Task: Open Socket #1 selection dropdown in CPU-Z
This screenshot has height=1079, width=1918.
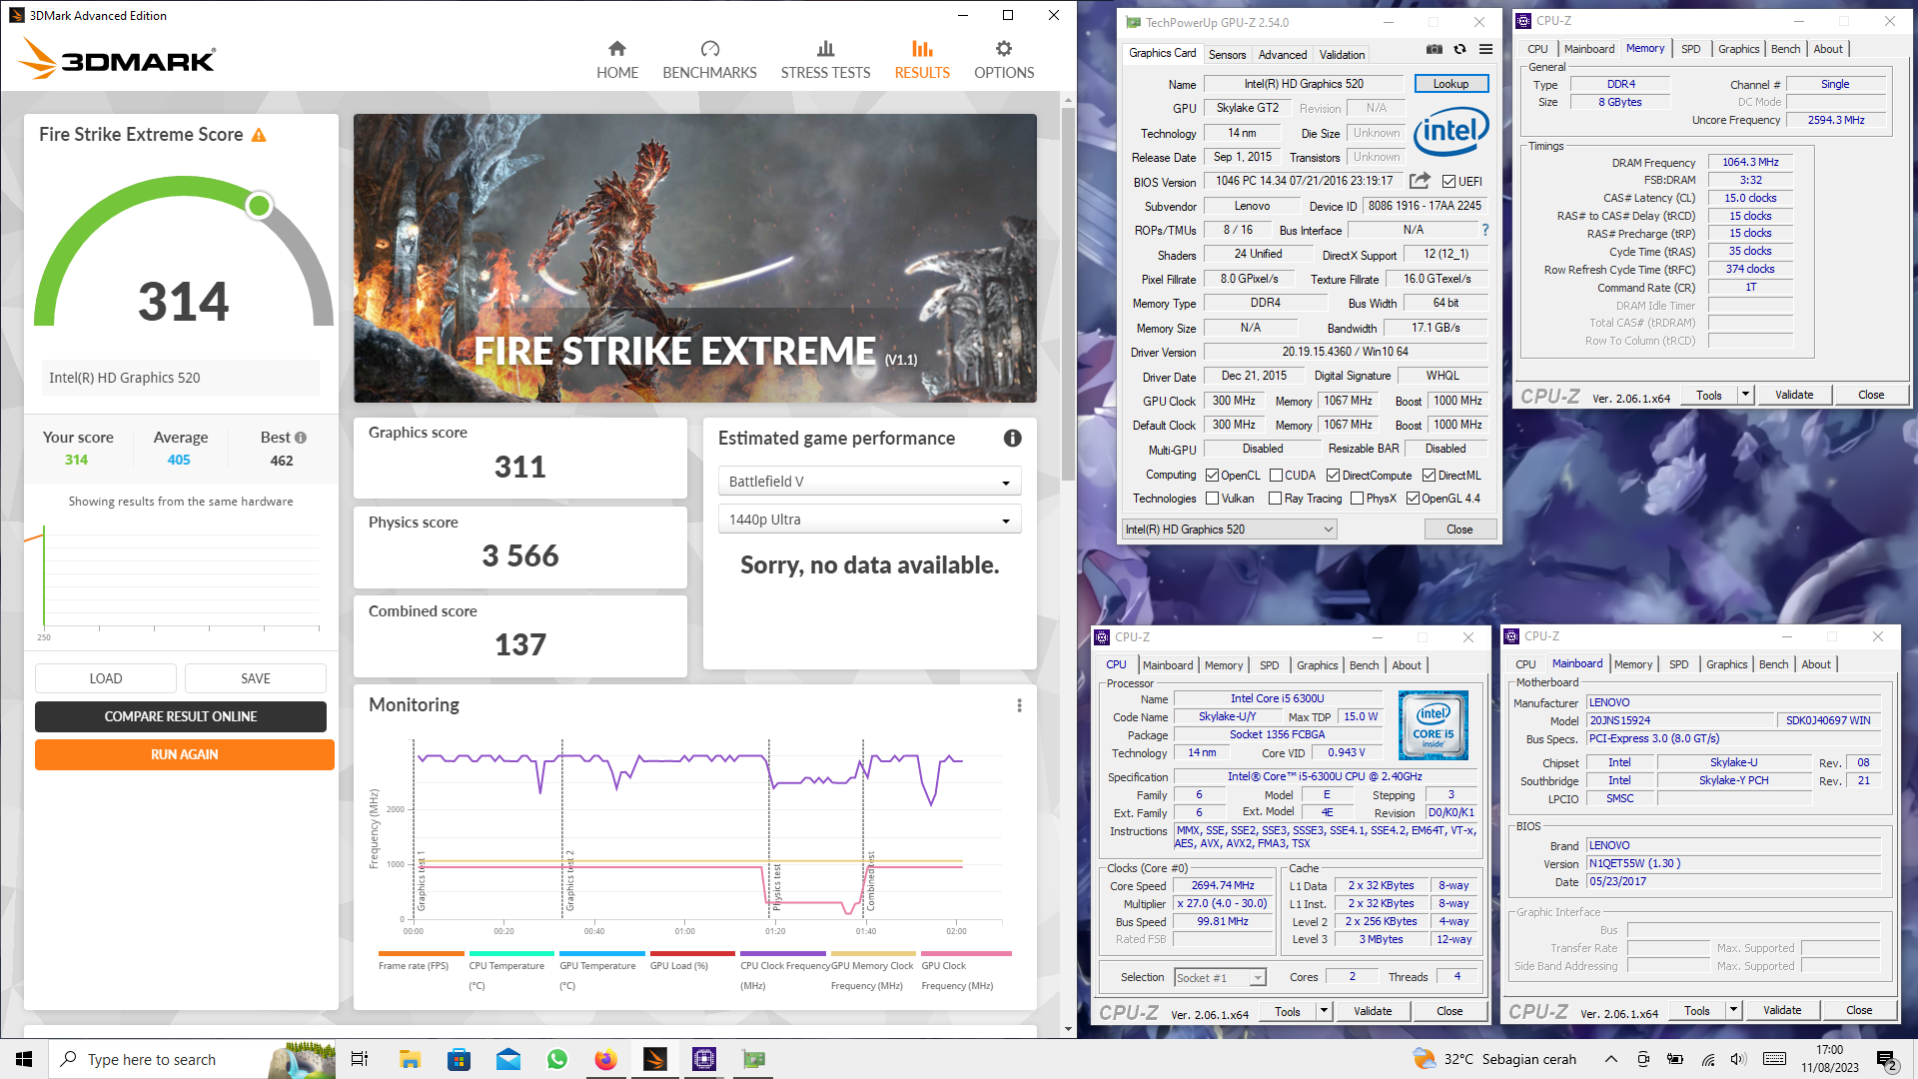Action: 1220,978
